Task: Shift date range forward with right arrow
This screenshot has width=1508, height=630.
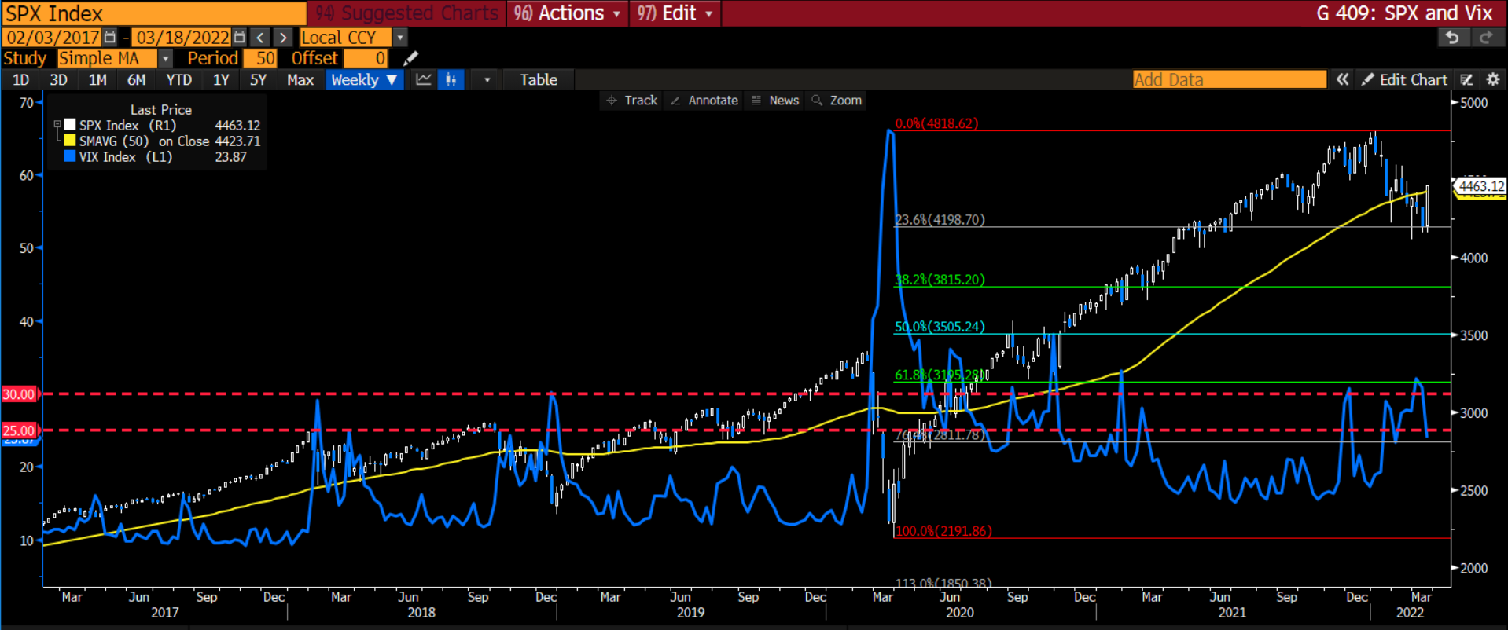Action: pyautogui.click(x=283, y=37)
